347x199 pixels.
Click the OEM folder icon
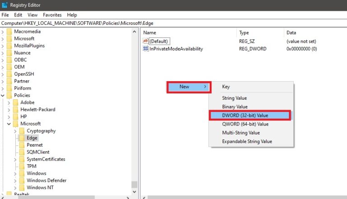point(9,67)
